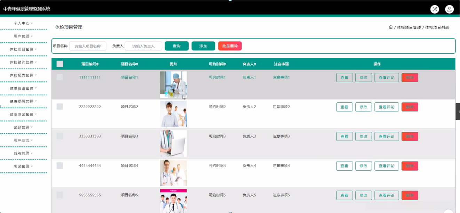Click 查看评论 in the 项目名称5 row
Viewport: 460px width, 213px height.
click(387, 195)
